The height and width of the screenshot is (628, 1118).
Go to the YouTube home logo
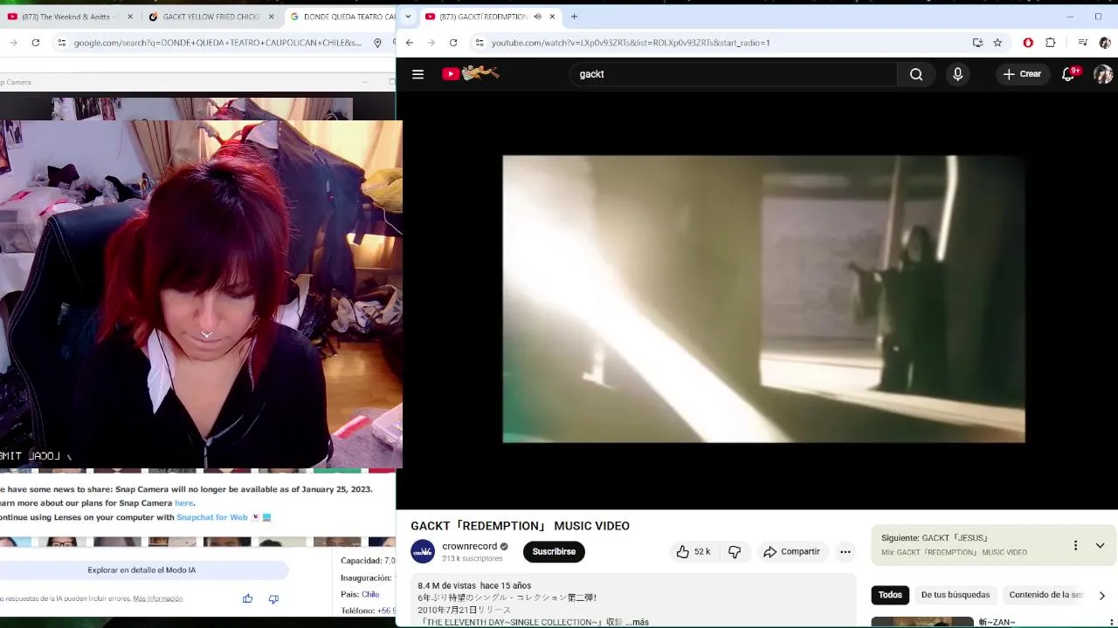point(470,74)
